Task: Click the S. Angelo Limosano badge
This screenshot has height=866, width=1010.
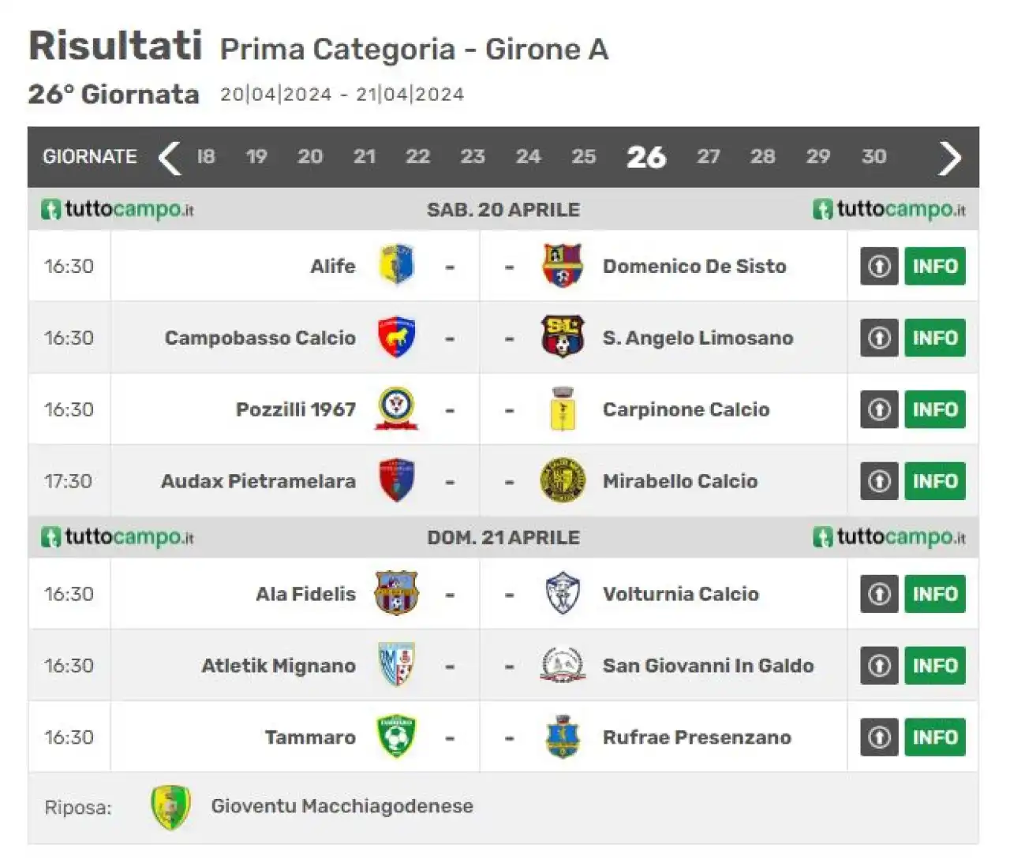Action: coord(562,337)
